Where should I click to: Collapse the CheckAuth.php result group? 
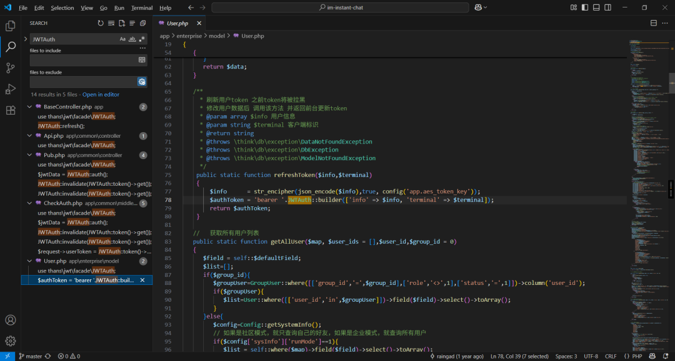tap(29, 203)
